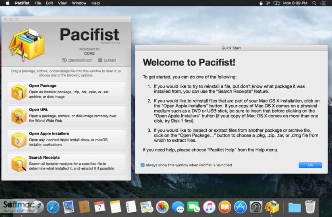
Task: Open Photos from the dock
Action: [162, 207]
